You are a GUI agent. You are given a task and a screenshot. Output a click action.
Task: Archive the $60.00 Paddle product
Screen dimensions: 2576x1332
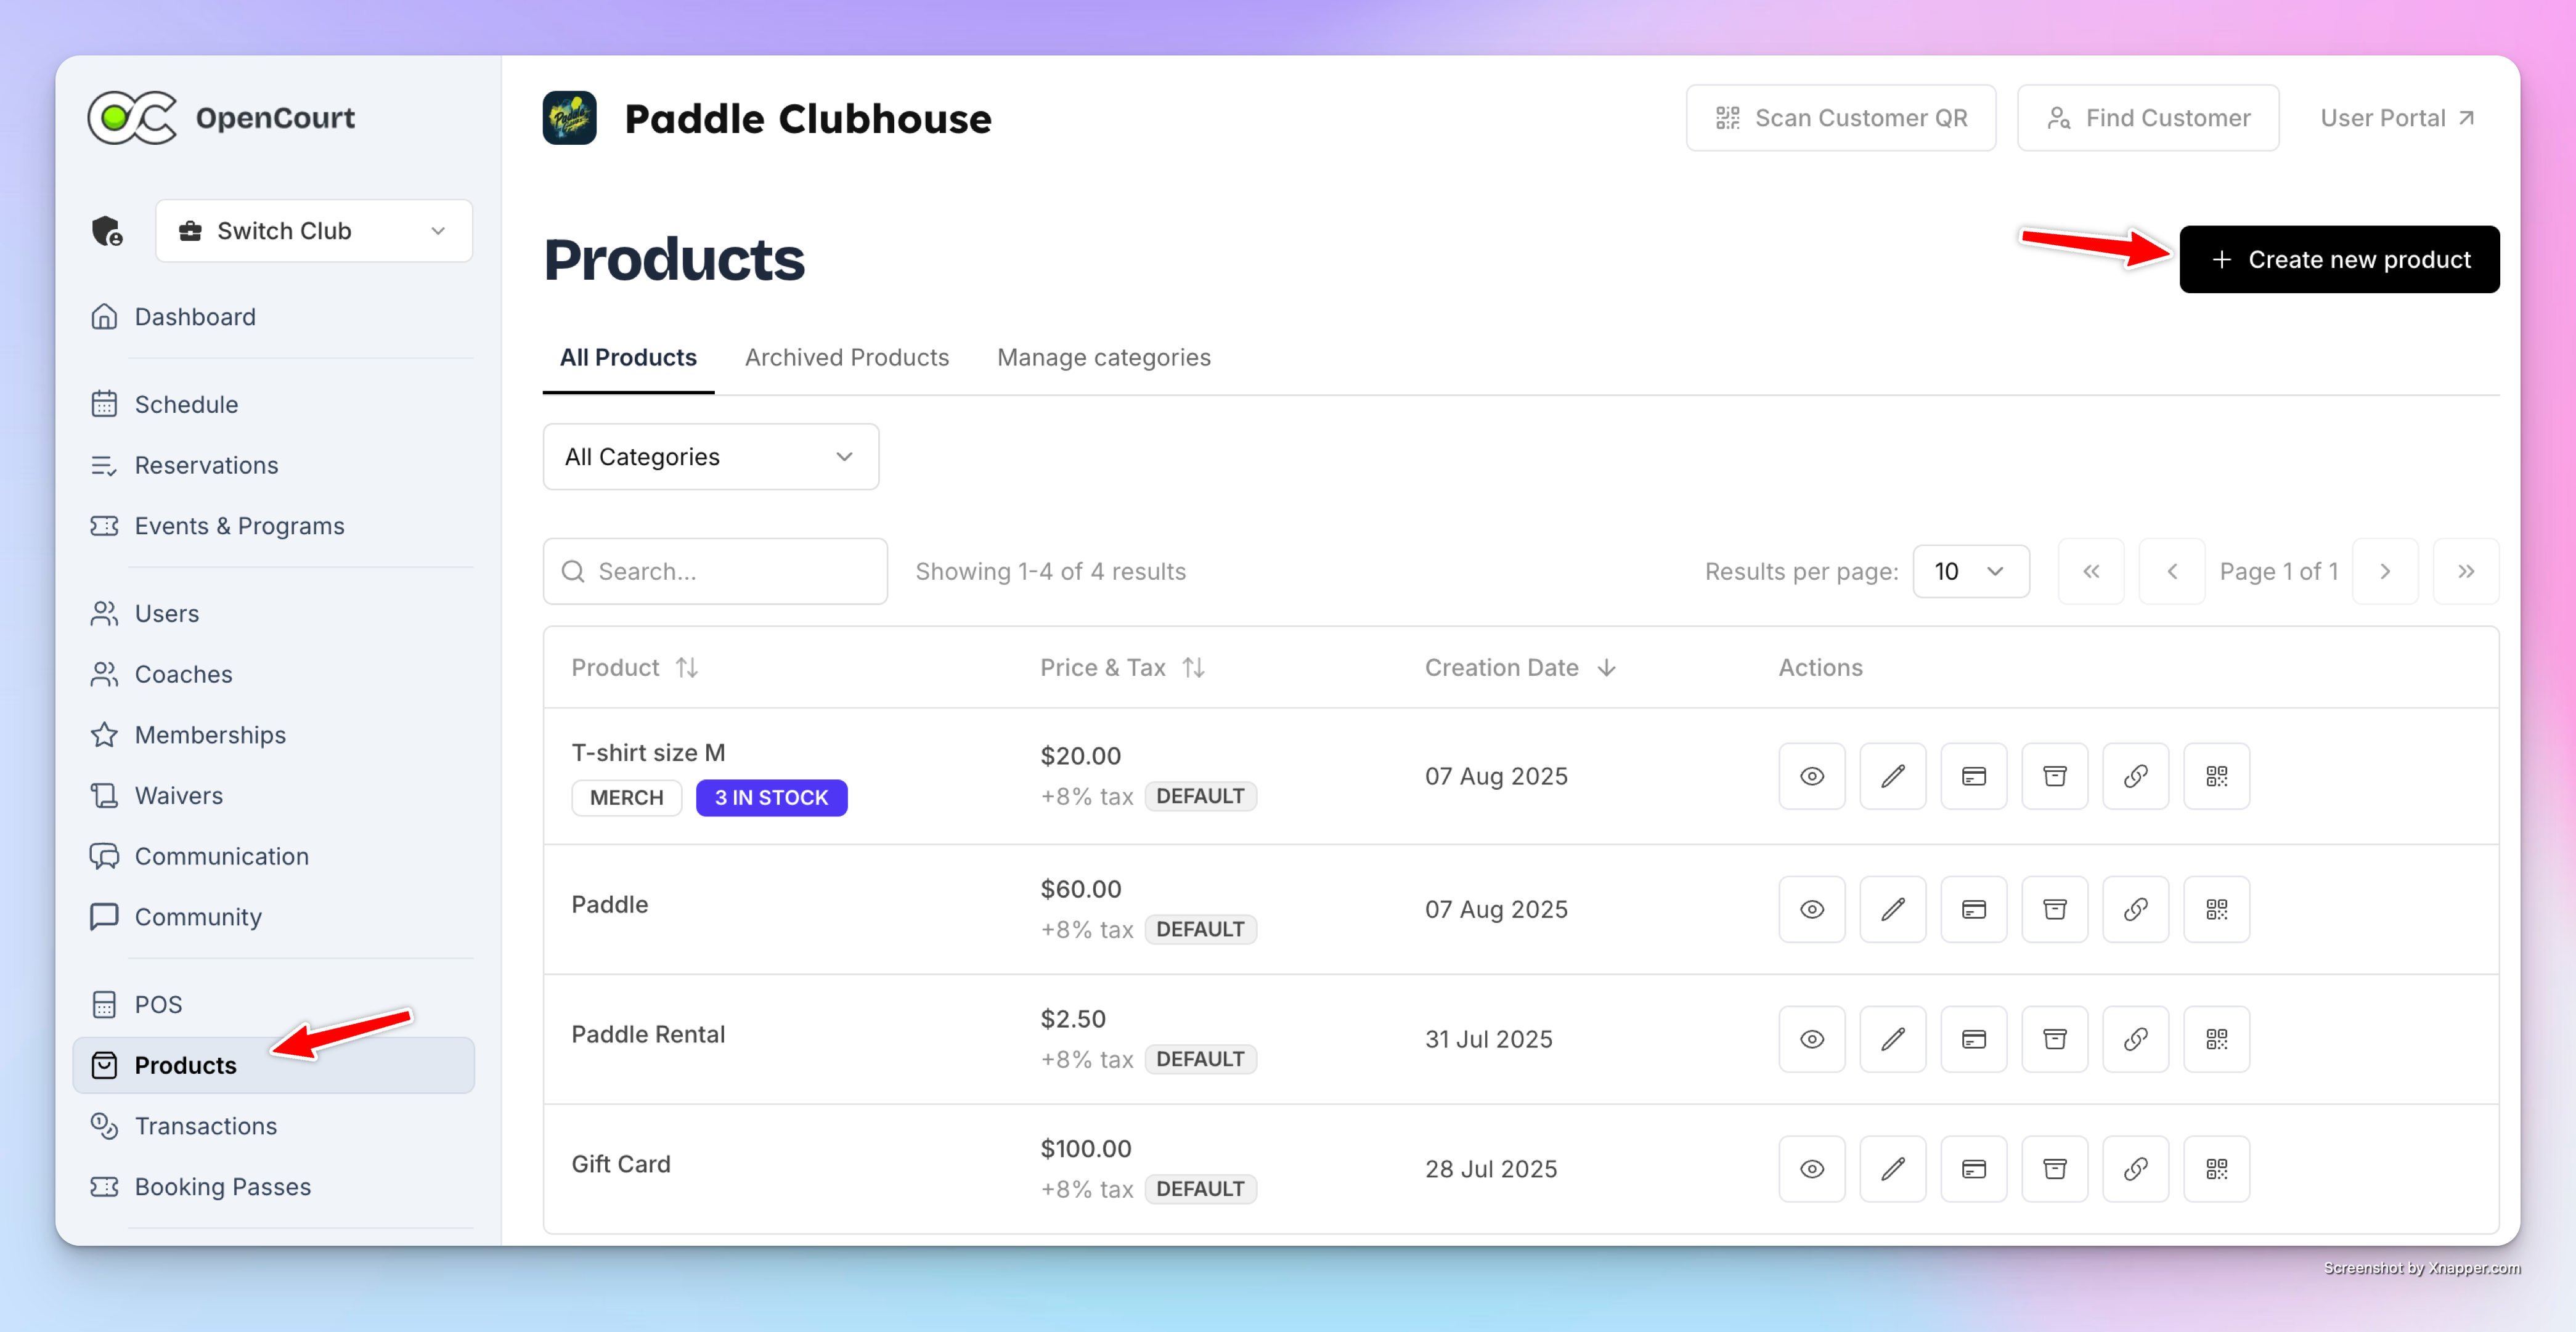pyautogui.click(x=2054, y=909)
